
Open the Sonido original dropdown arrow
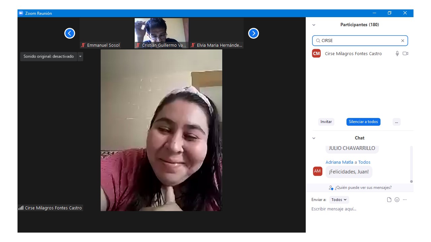pyautogui.click(x=80, y=56)
